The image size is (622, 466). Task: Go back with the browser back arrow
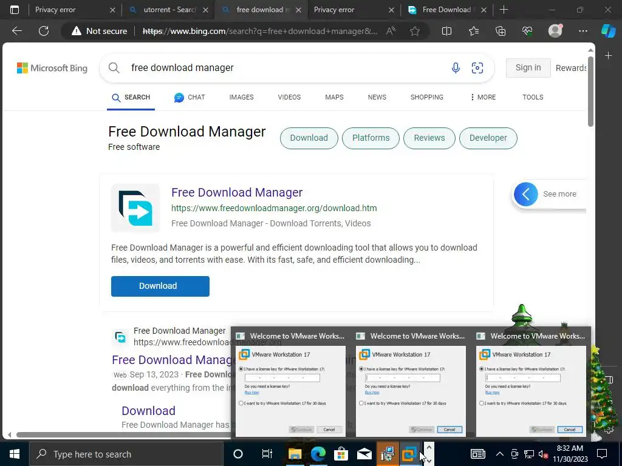coord(16,31)
